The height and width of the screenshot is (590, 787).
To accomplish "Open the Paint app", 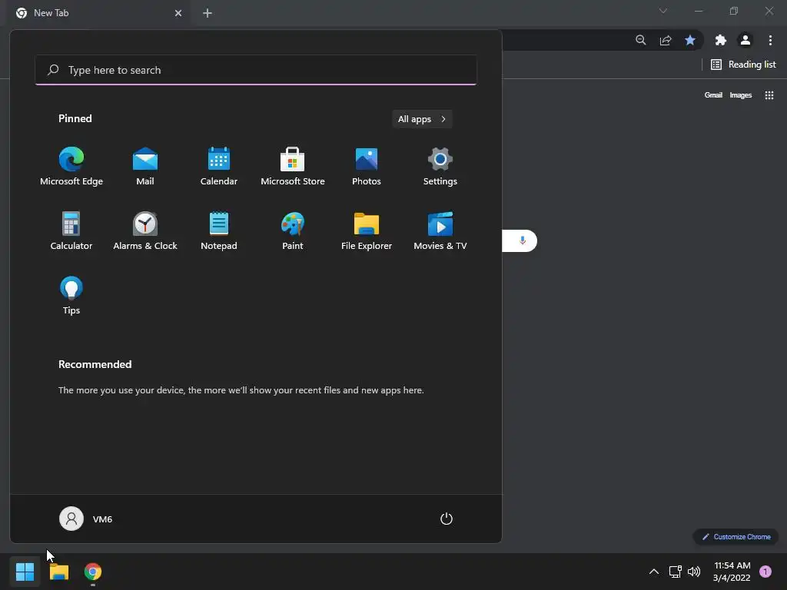I will [293, 231].
